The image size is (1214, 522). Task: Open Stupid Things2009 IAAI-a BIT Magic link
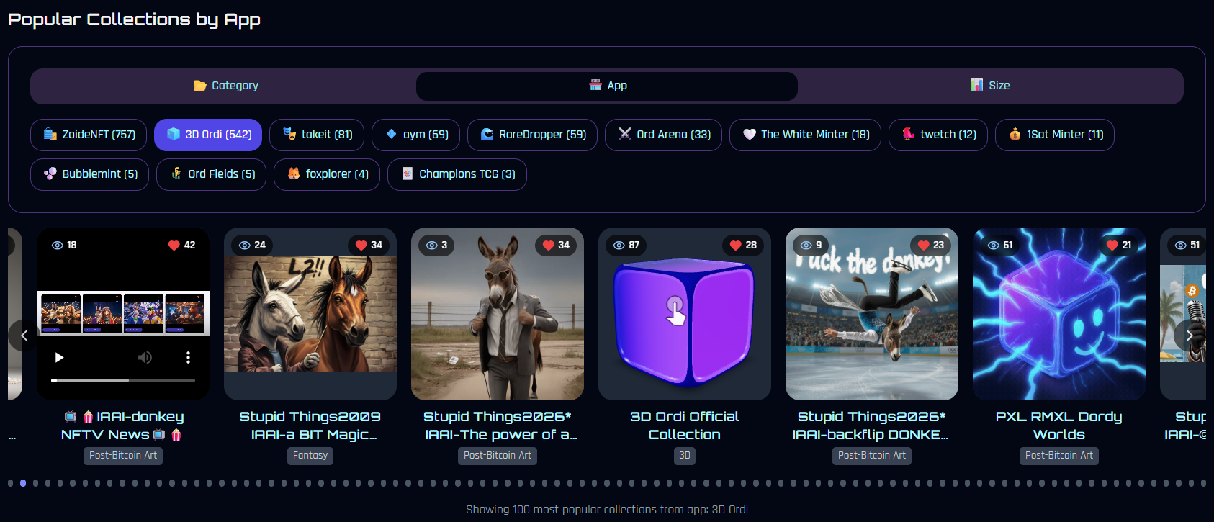point(310,426)
